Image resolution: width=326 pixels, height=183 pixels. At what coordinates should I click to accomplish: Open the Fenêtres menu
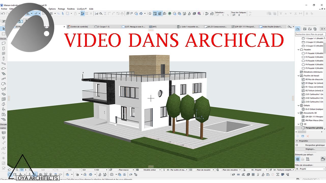point(71,9)
